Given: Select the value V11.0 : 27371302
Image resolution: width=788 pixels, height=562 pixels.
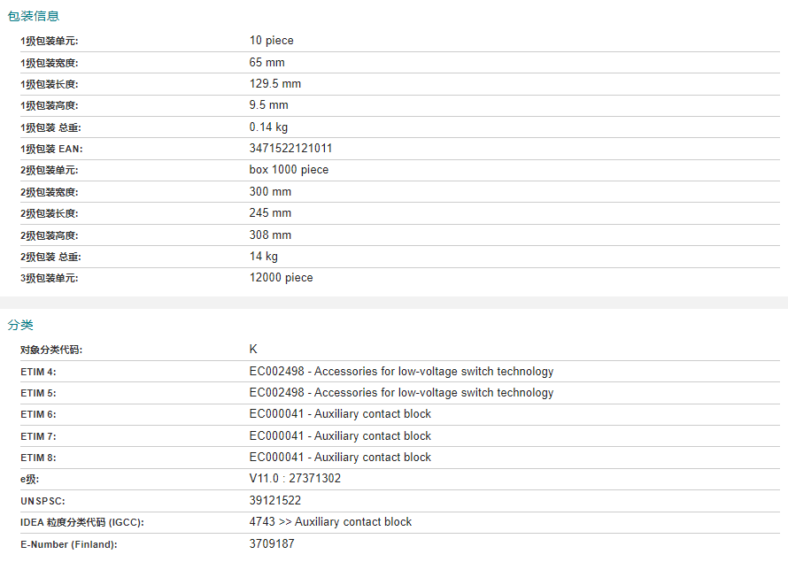Looking at the screenshot, I should [x=295, y=479].
